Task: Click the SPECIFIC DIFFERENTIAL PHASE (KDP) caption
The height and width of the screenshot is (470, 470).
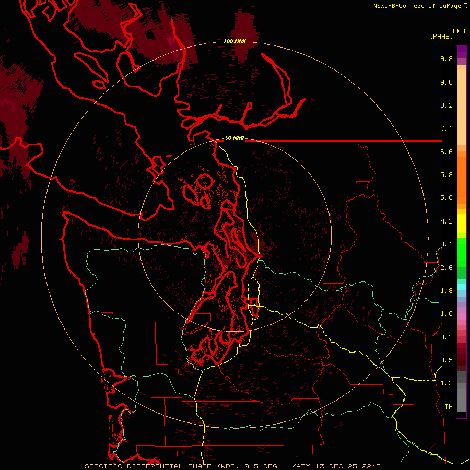Action: pyautogui.click(x=163, y=466)
